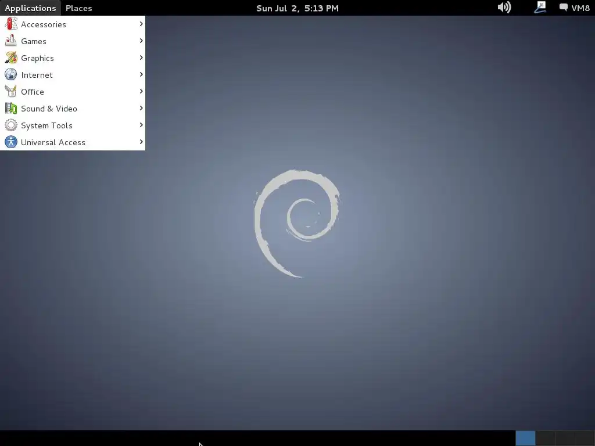Expand the System Tools submenu arrow
Viewport: 595px width, 446px height.
point(141,125)
